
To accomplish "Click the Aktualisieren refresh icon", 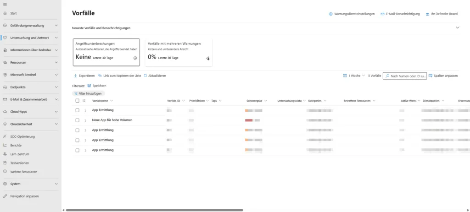I will (x=146, y=76).
